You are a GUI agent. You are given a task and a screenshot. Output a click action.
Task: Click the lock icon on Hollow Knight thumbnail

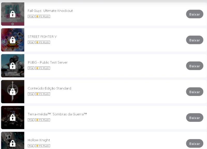(12, 143)
